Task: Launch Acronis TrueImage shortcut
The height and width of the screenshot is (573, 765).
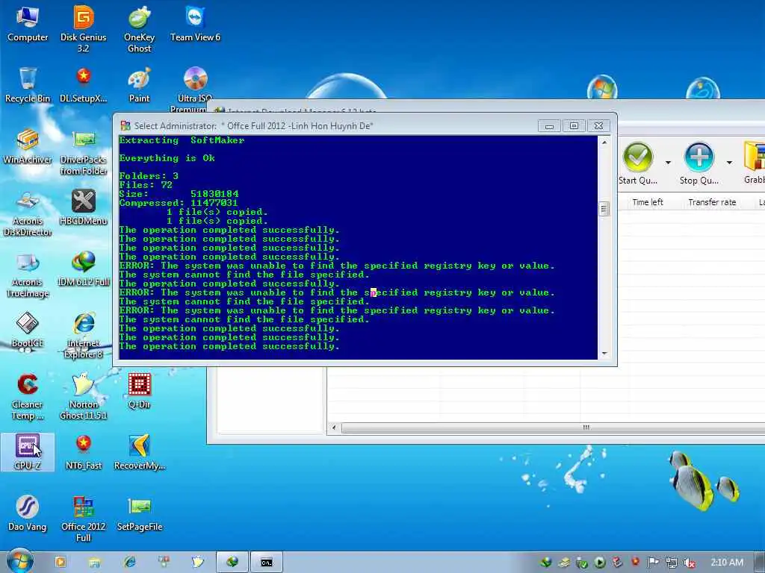Action: 28,275
